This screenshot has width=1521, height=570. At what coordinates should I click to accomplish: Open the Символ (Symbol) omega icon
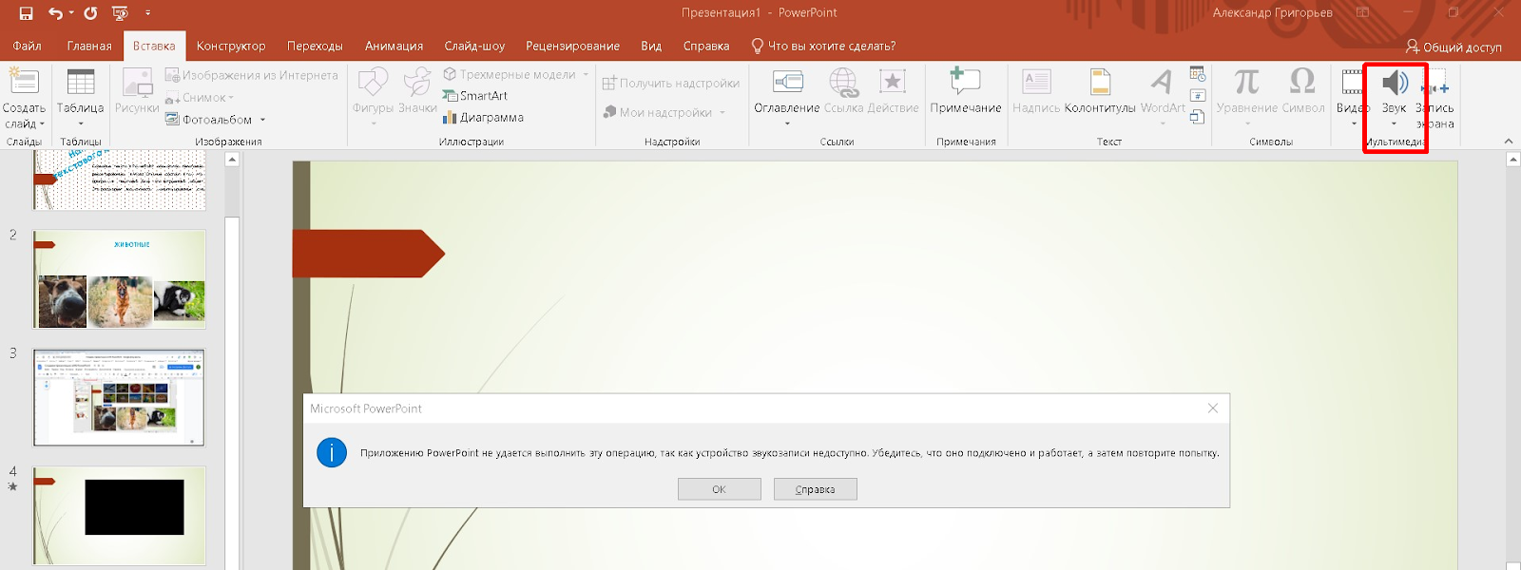[1301, 84]
